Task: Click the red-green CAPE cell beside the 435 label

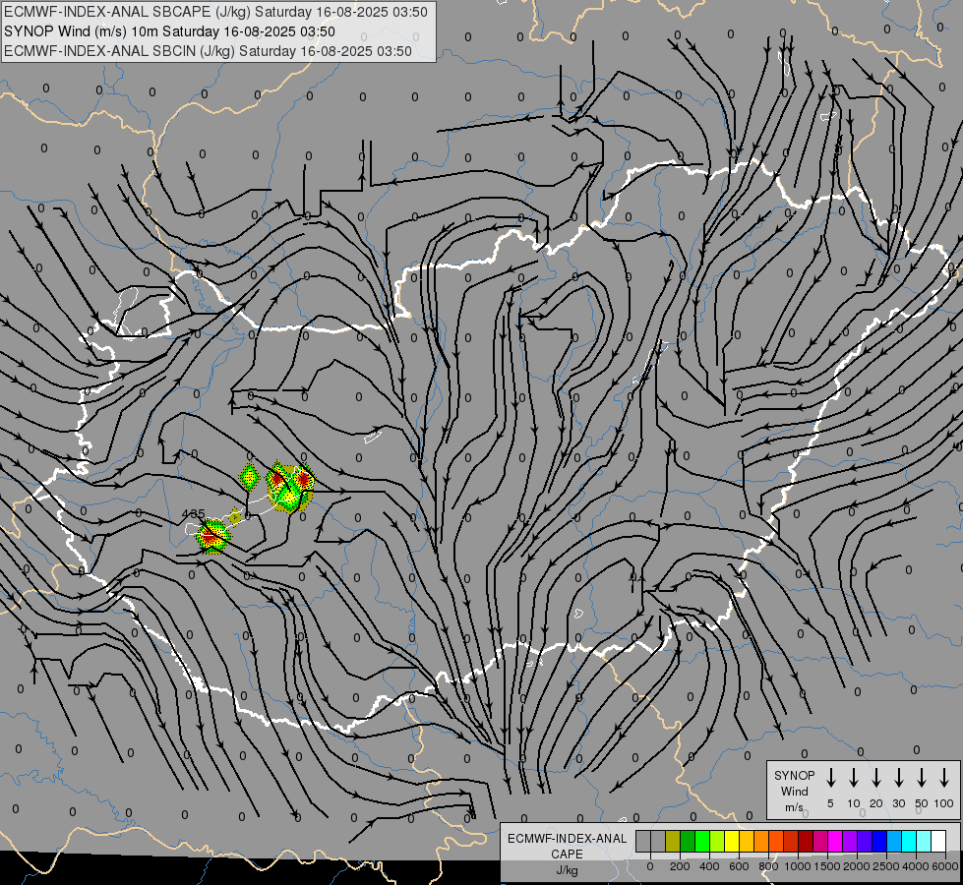Action: (x=212, y=536)
